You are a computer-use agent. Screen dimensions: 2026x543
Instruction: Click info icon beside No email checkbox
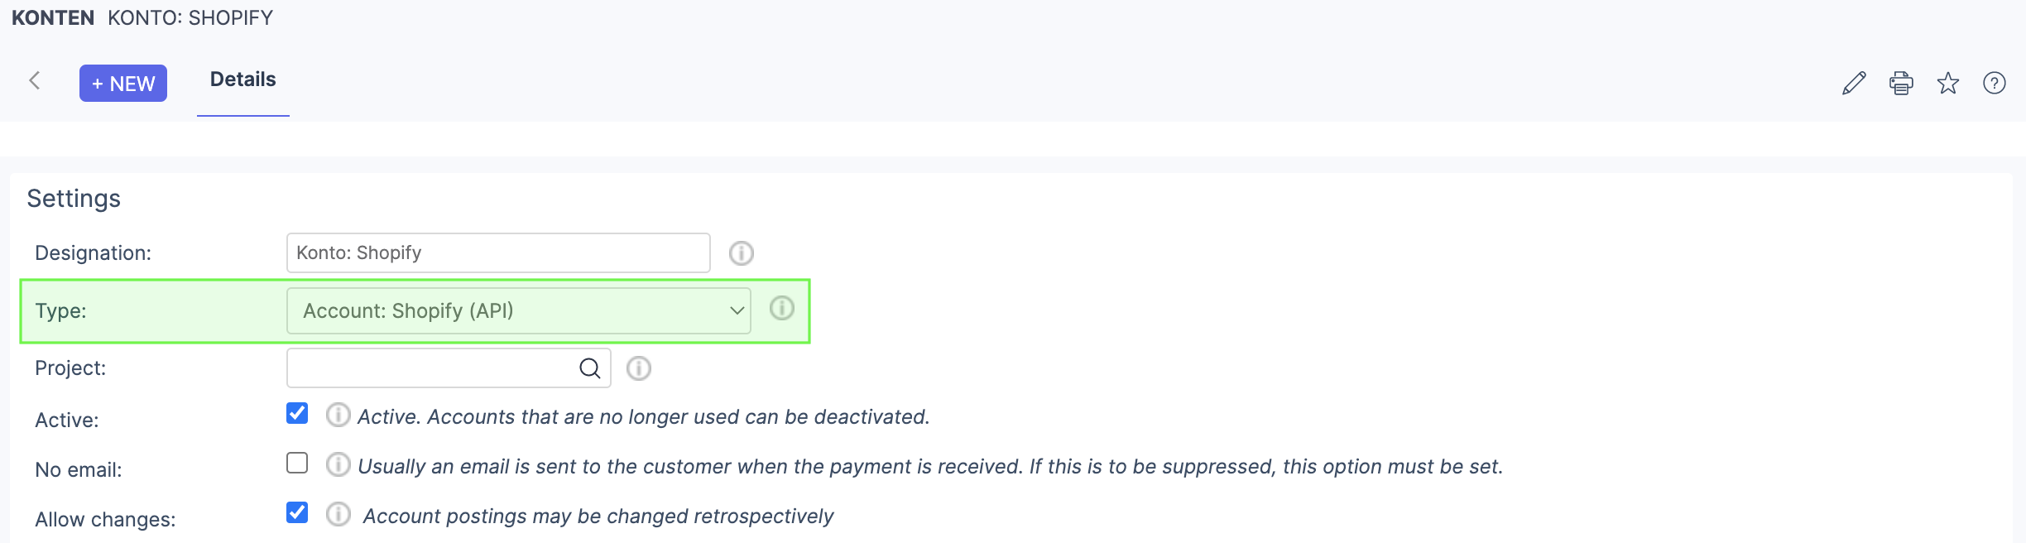338,464
